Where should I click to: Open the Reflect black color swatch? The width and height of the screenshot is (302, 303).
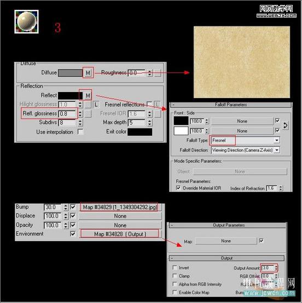[x=70, y=95]
